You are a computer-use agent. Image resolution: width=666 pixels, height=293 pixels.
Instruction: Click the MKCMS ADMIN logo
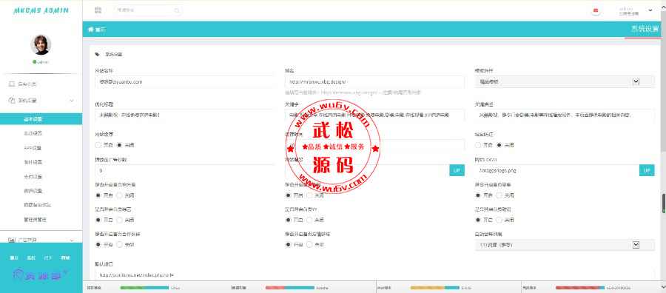tap(41, 10)
